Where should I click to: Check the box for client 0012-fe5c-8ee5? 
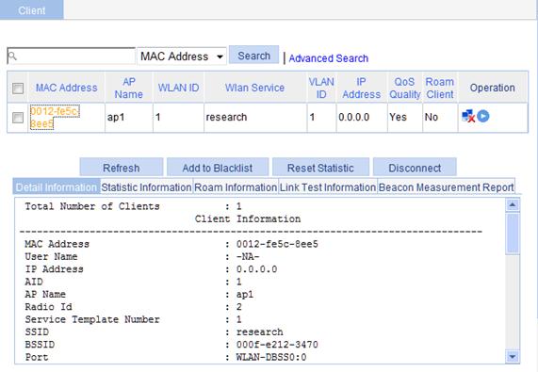(18, 118)
